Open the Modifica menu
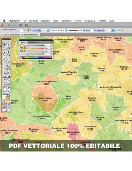 (34, 21)
